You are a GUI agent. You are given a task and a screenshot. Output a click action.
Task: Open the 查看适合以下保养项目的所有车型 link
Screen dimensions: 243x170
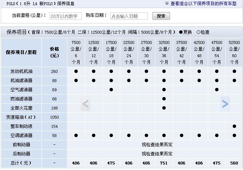click(x=203, y=3)
